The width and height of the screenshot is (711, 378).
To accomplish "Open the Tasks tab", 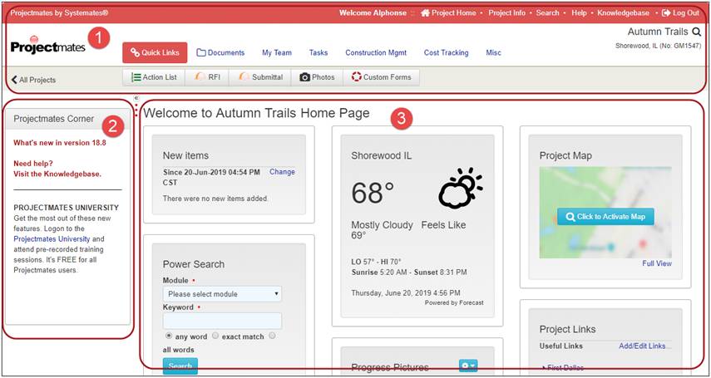I will click(318, 52).
